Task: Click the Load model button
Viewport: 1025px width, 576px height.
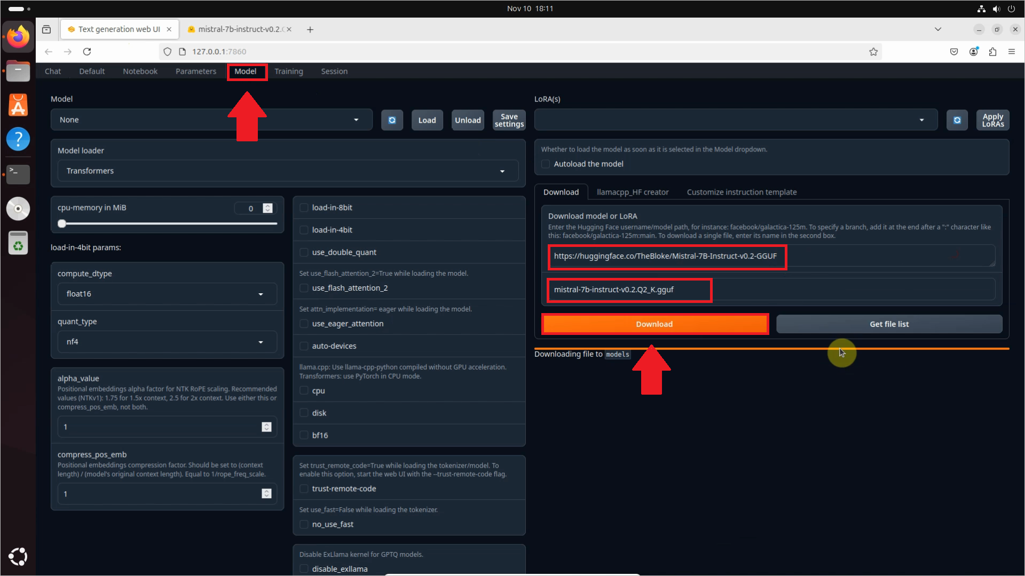Action: pyautogui.click(x=427, y=121)
